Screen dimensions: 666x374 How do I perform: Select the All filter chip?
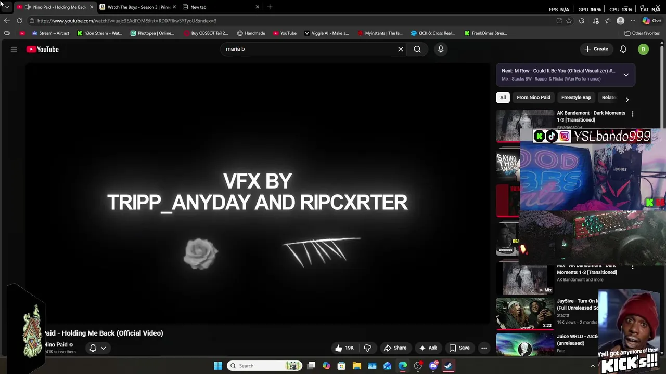(x=503, y=97)
